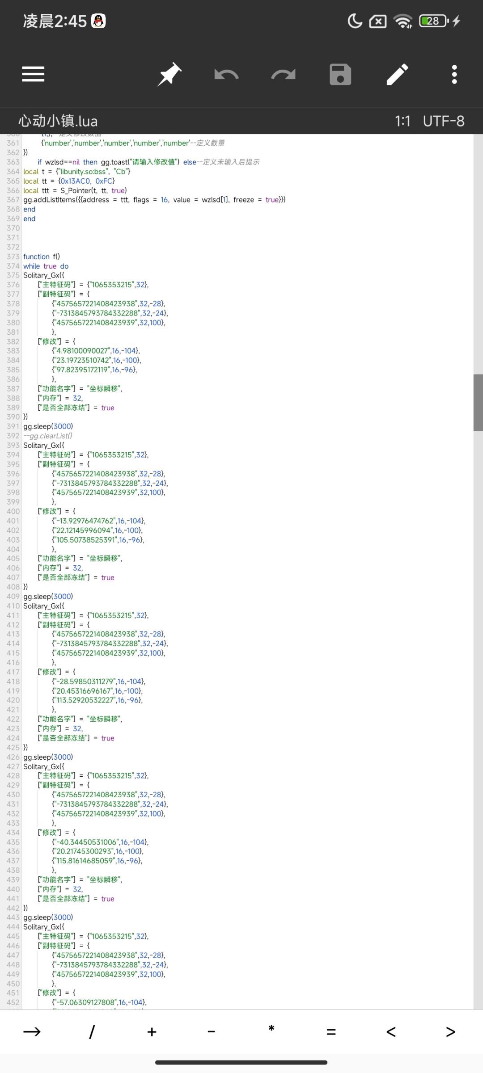Undo the last edit
483x1073 pixels.
click(x=226, y=74)
